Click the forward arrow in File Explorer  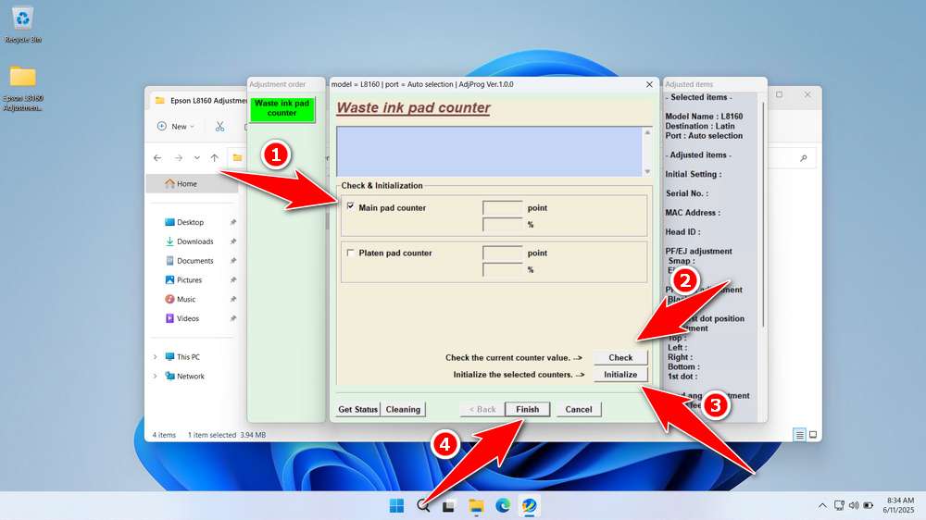pos(178,157)
